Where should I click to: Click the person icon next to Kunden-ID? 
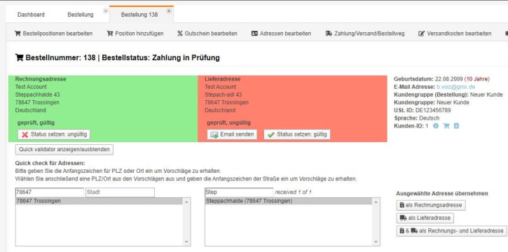tap(456, 126)
